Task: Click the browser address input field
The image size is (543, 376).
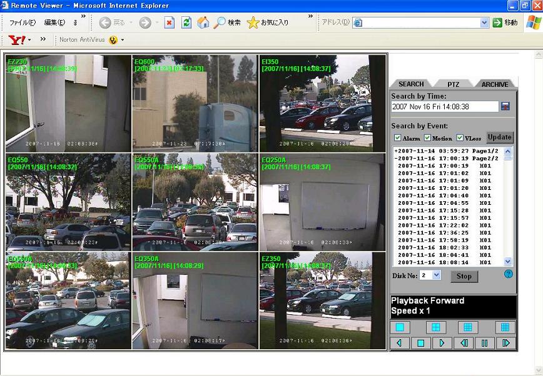Action: coord(420,23)
